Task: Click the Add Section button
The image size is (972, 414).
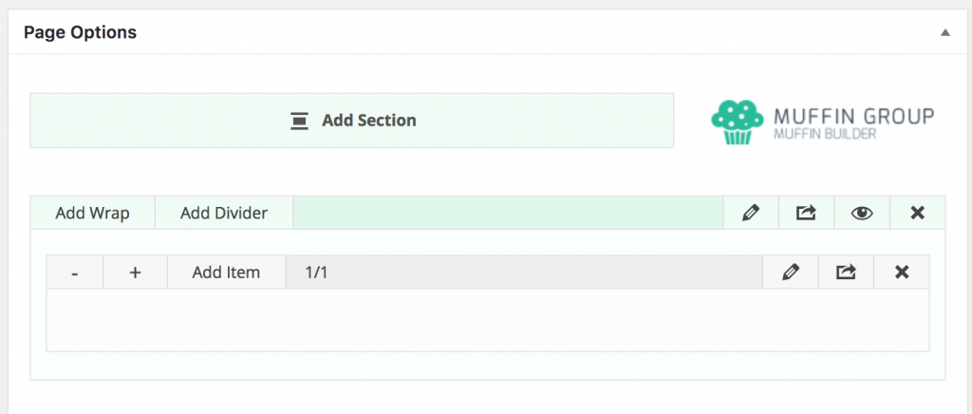Action: coord(351,121)
